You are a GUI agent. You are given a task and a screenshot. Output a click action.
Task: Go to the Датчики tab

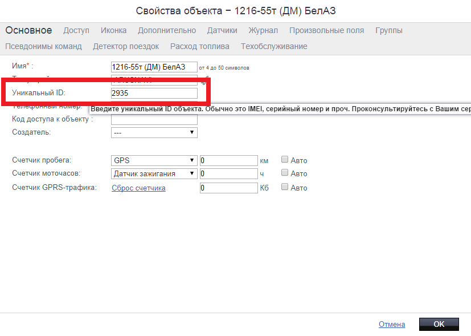[x=222, y=30]
